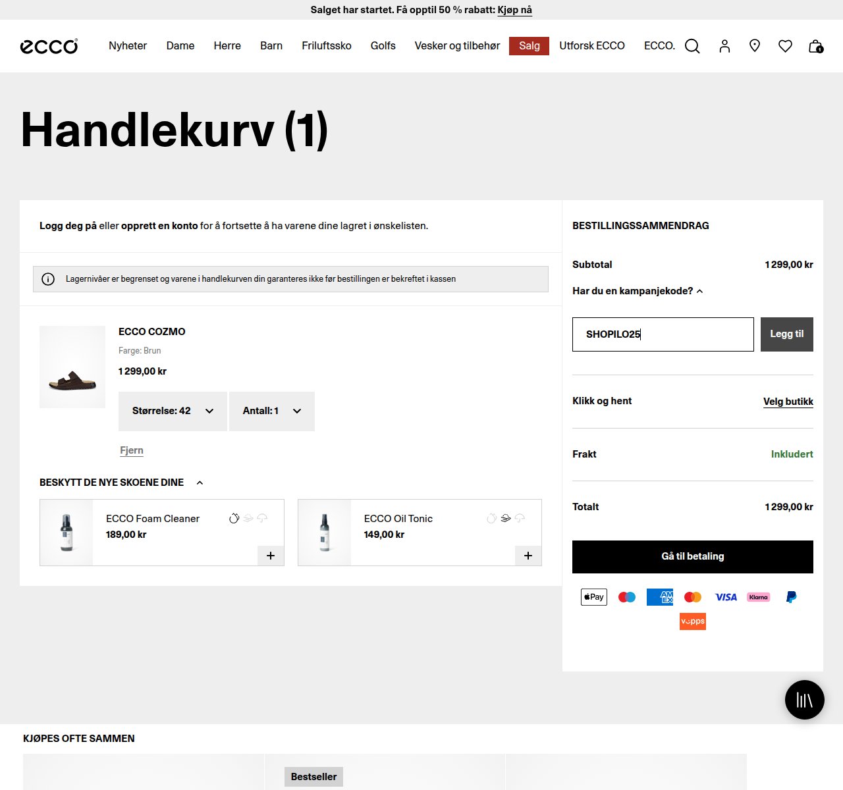Open the Barn menu
This screenshot has width=843, height=790.
[271, 45]
